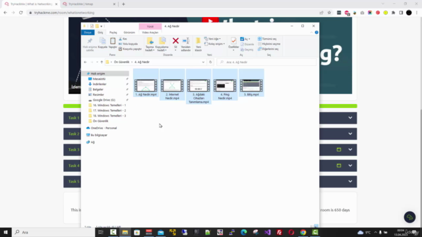Select the 4. Ping Nedir.mp4 thumbnail

(x=225, y=86)
